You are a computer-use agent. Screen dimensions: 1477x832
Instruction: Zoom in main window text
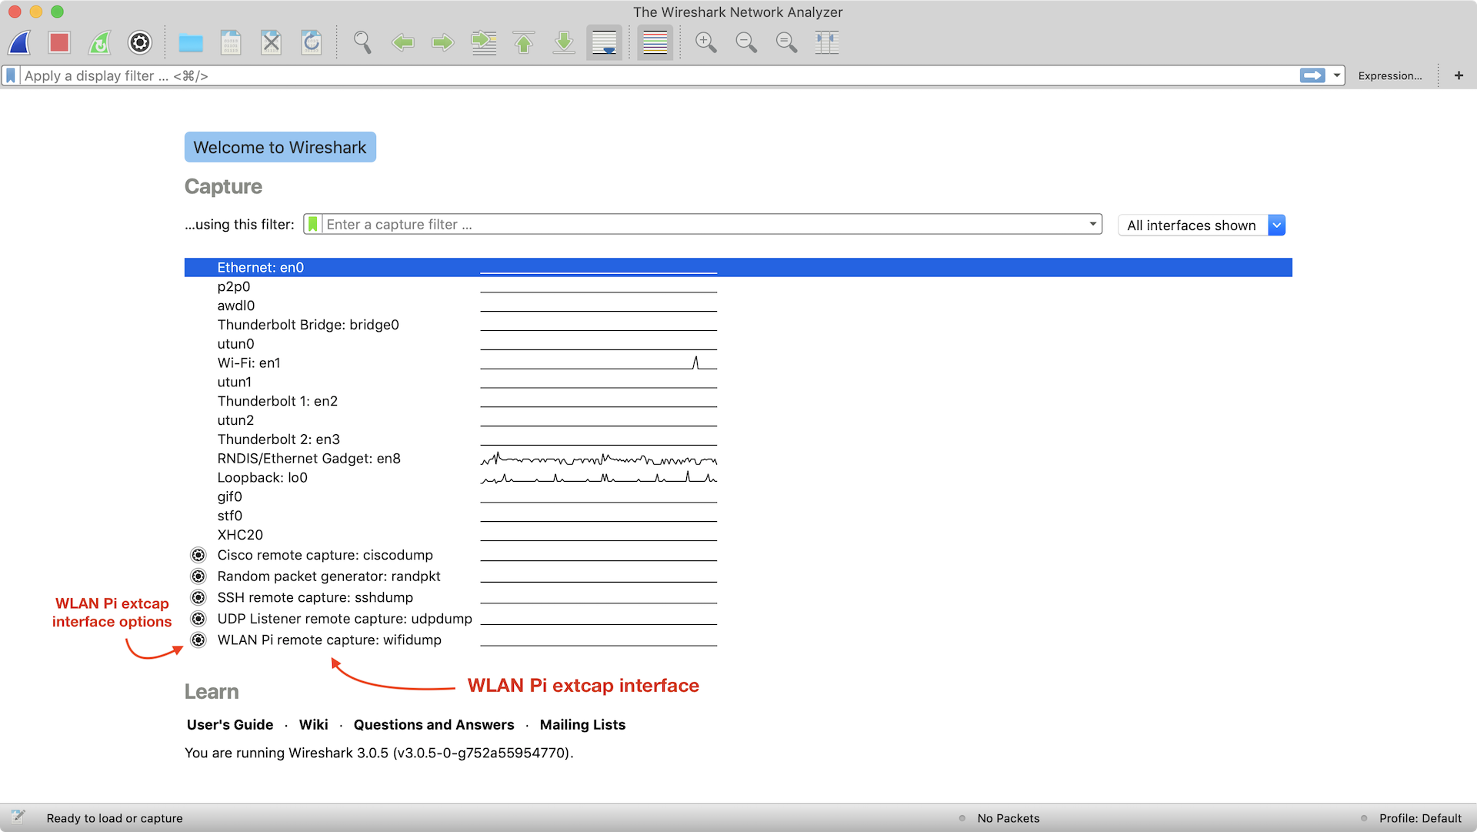coord(705,42)
